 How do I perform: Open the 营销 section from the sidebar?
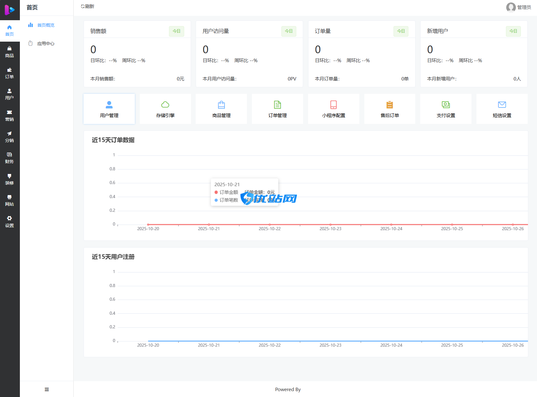click(x=10, y=116)
